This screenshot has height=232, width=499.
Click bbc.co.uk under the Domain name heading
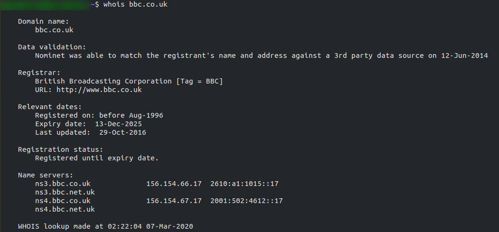(54, 30)
